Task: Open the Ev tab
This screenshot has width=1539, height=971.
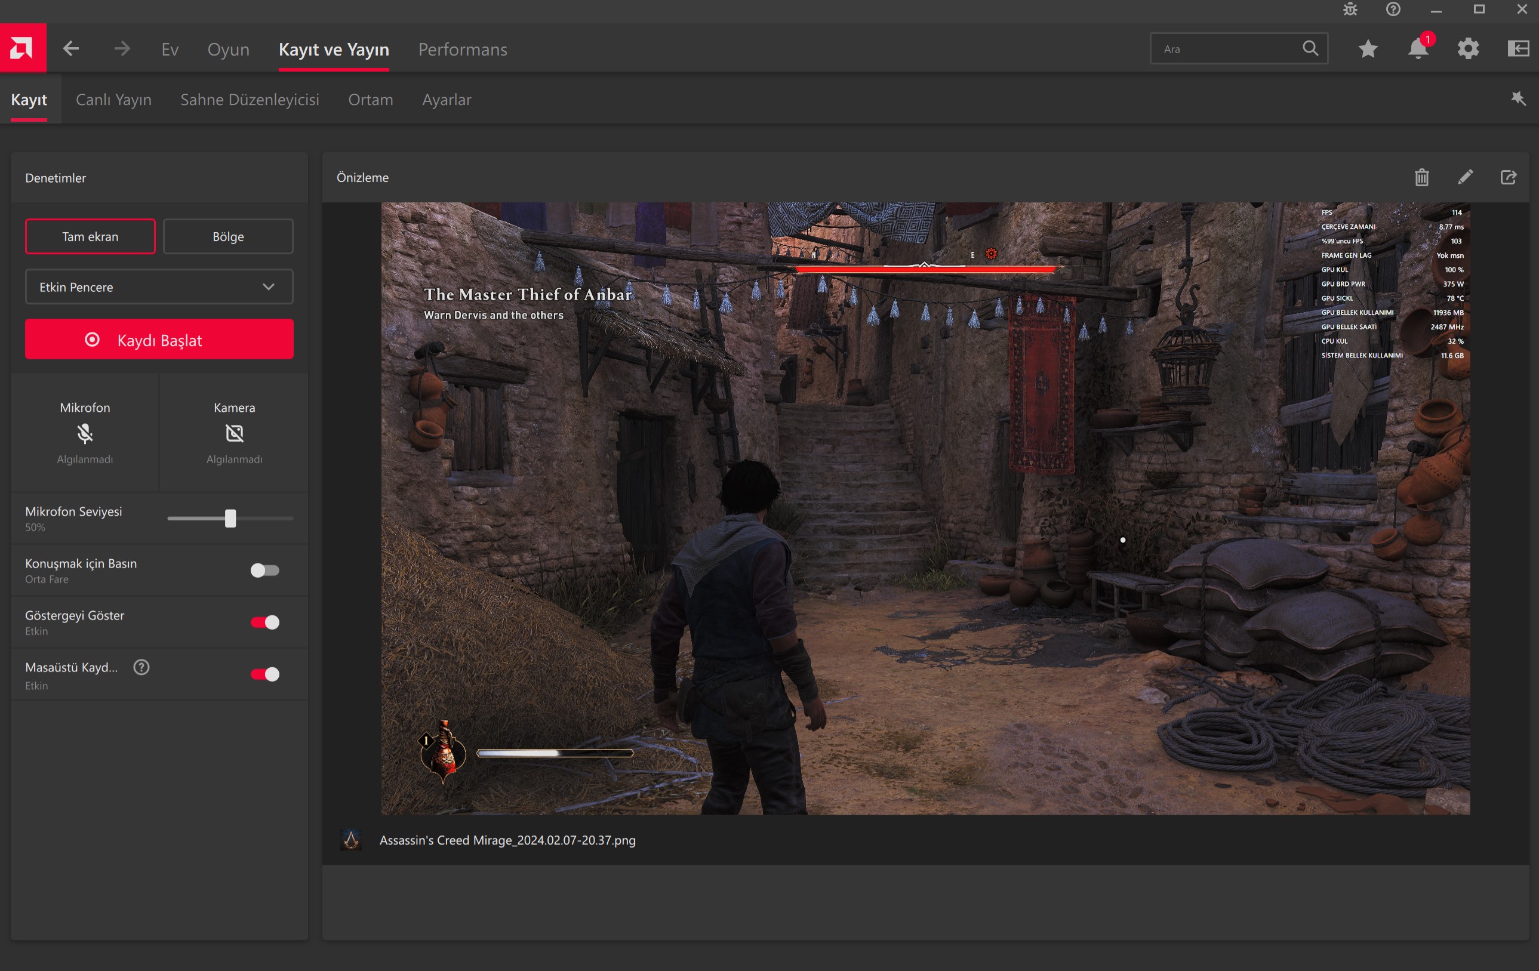Action: [170, 49]
